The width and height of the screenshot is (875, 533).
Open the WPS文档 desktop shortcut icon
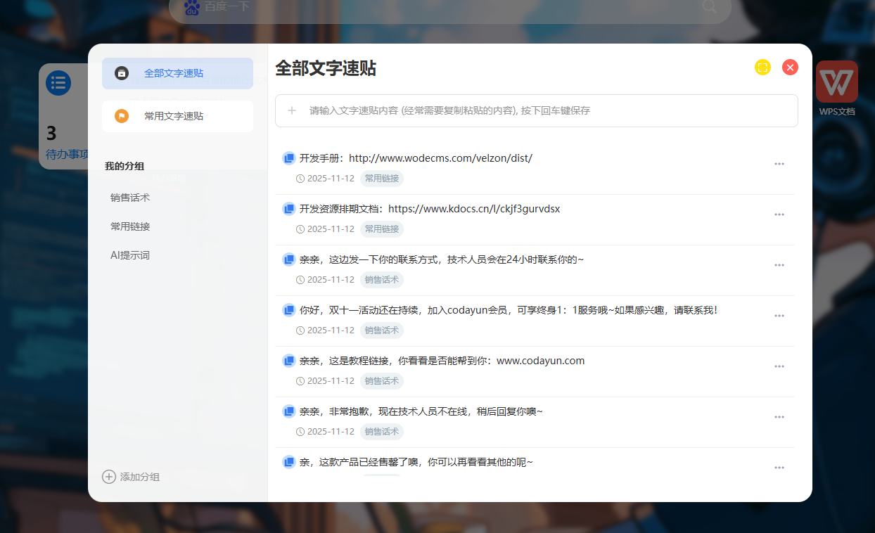coord(836,83)
